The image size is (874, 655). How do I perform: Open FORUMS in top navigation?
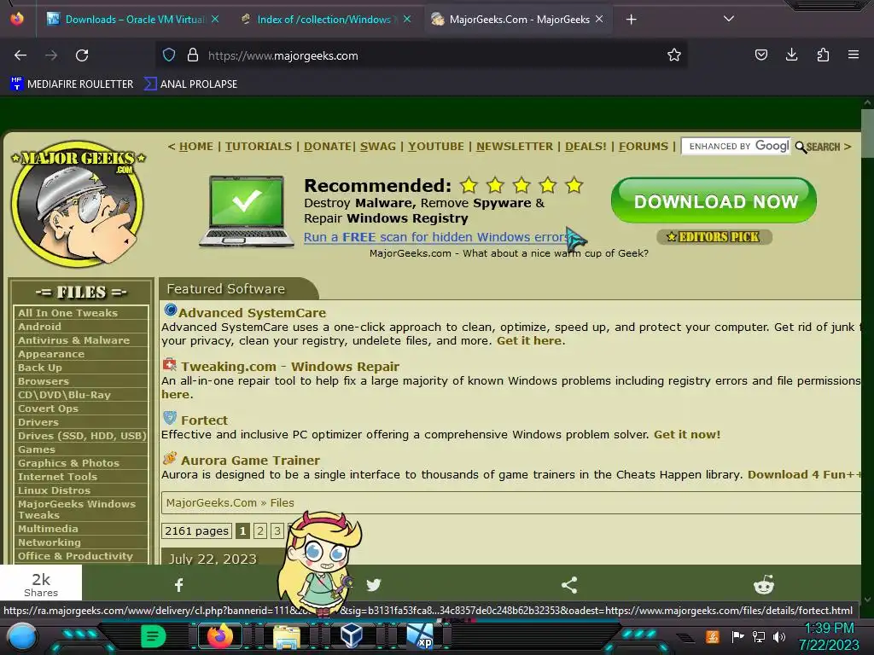click(x=644, y=147)
